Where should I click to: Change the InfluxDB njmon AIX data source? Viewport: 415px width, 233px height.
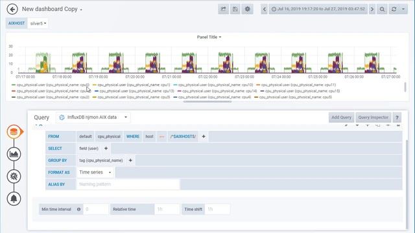pos(93,117)
